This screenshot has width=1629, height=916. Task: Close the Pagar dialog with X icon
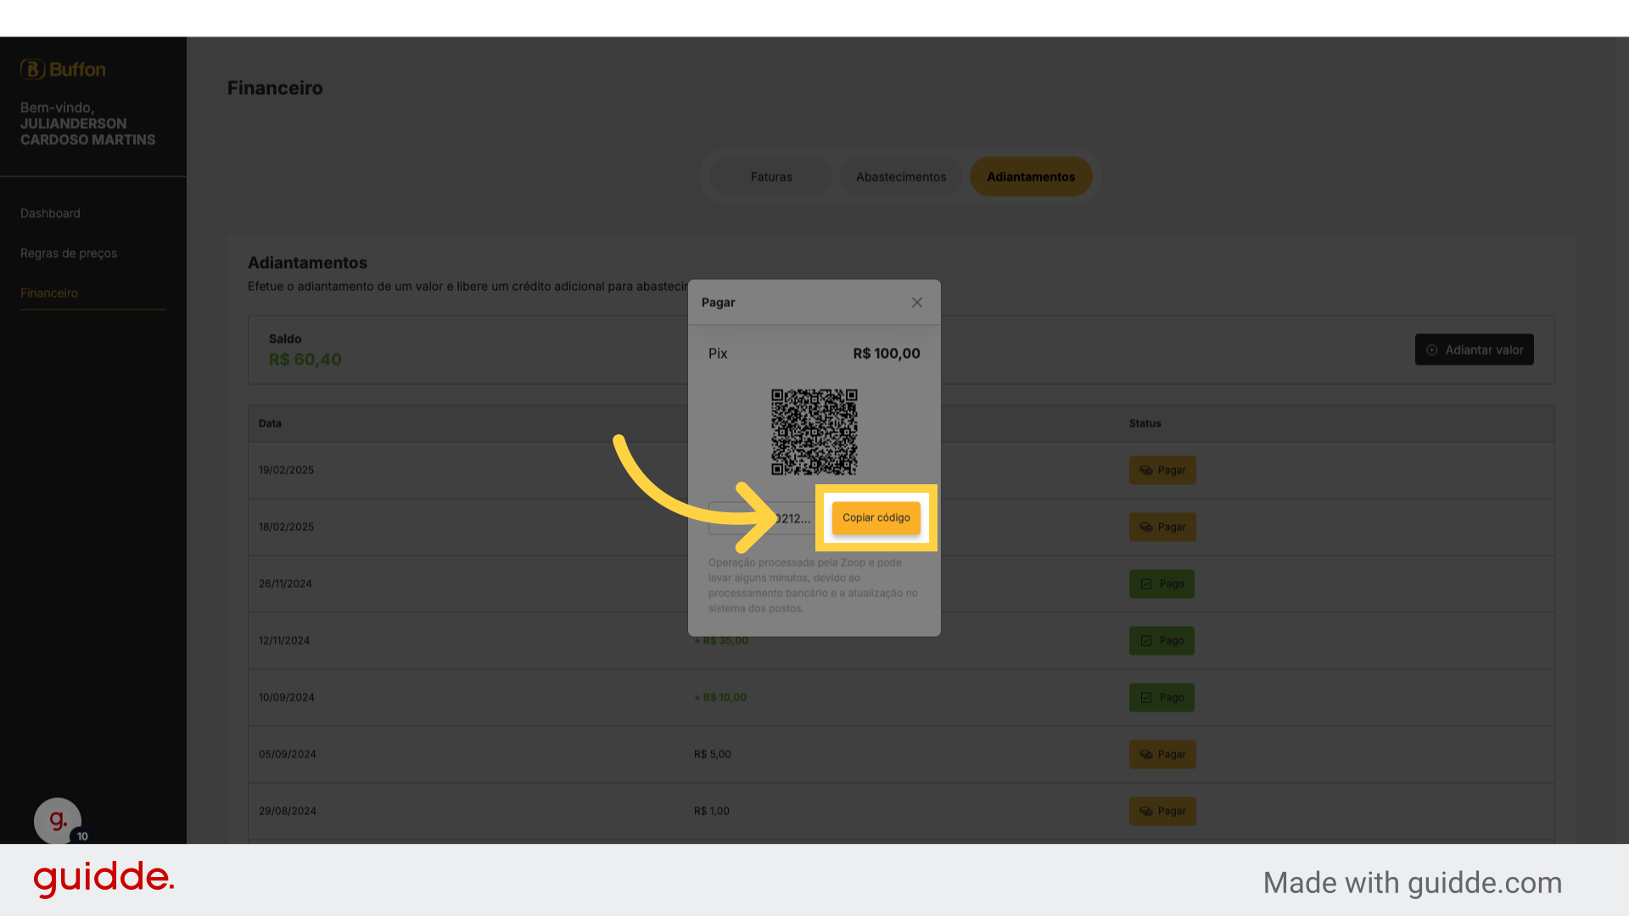[x=916, y=303]
